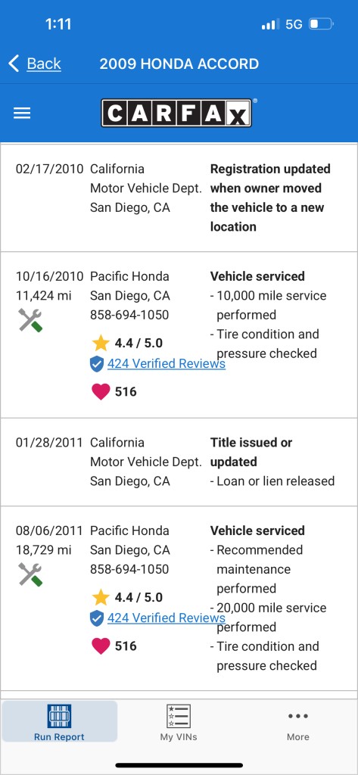Tap the verified shield icon in 10/16/2010 record

[x=97, y=364]
